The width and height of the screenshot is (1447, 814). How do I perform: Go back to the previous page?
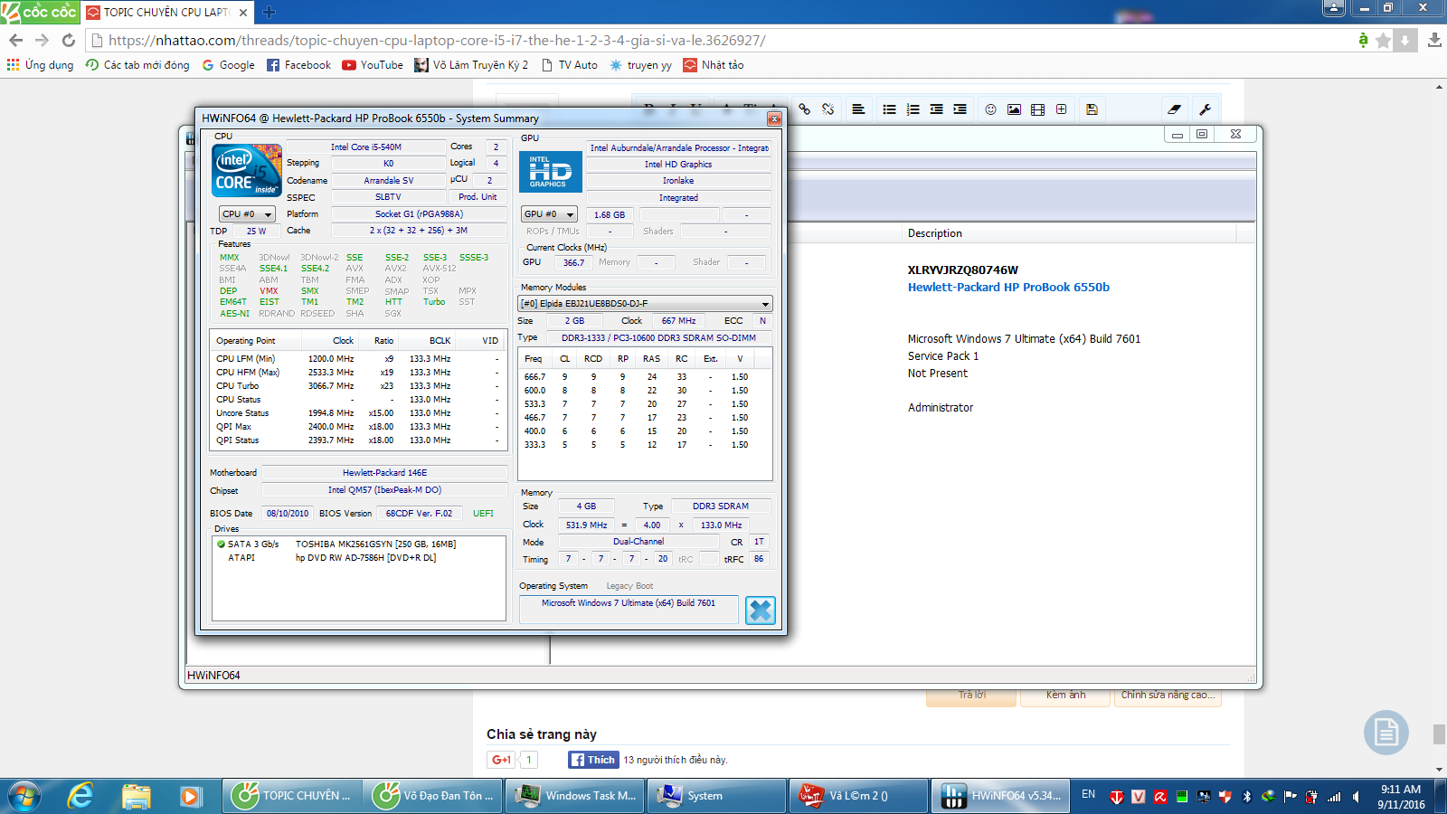(x=15, y=40)
